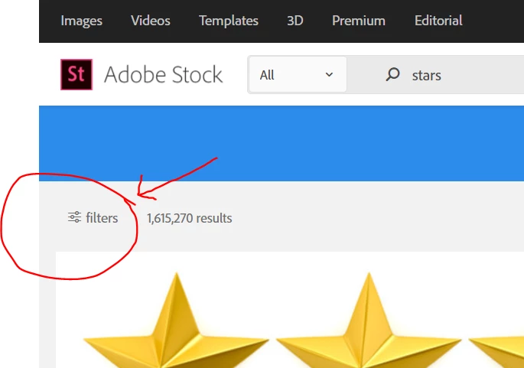Open the first gold star thumbnail
Screen dimensions: 524x368
[176, 321]
